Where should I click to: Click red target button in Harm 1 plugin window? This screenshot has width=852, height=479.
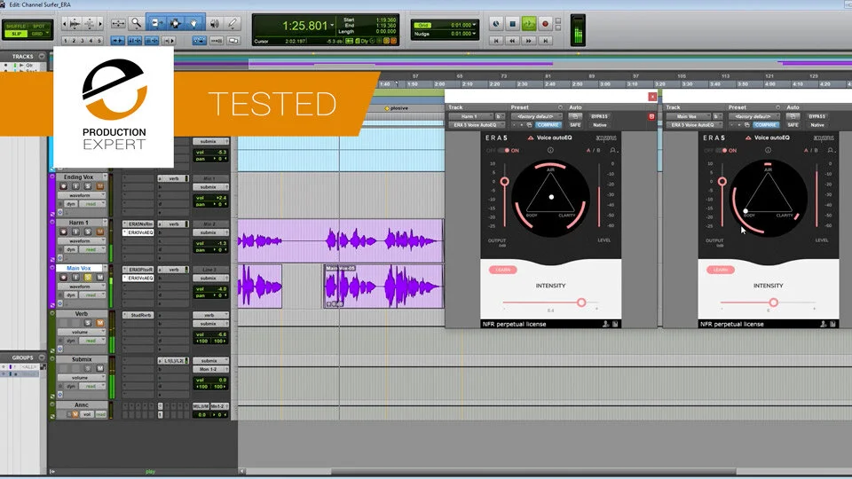click(x=651, y=116)
